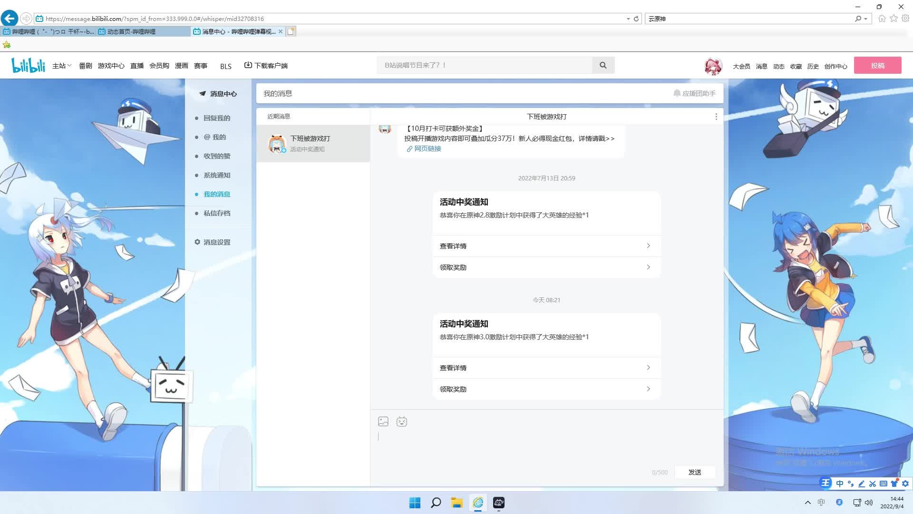Click the IME scissors icon

click(872, 484)
